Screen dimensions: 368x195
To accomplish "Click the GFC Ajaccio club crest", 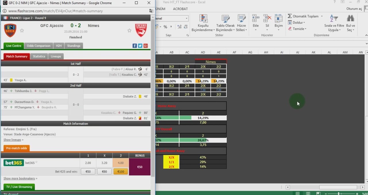I will (10, 30).
